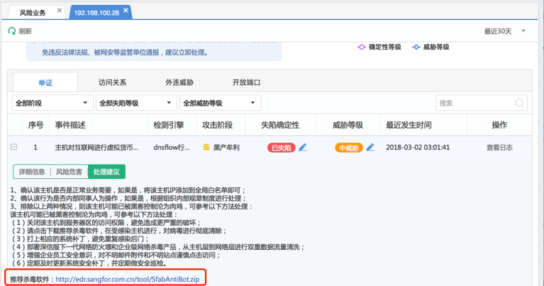Close the 192.168.100.28 tab
Screen dimensions: 544x286
[x=126, y=11]
